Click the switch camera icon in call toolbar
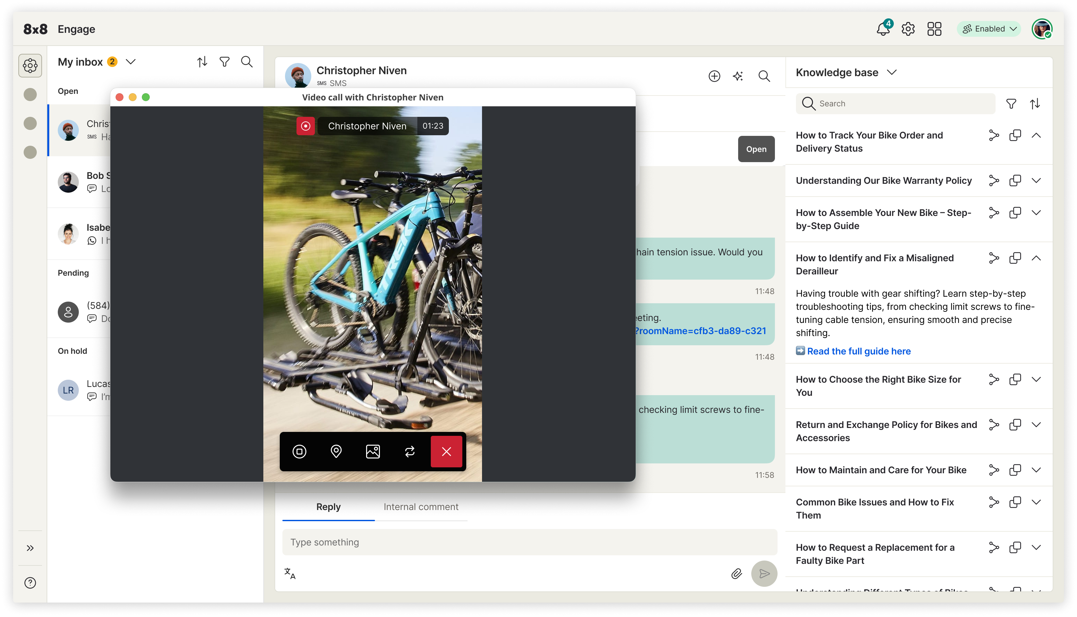The height and width of the screenshot is (617, 1077). (x=409, y=451)
